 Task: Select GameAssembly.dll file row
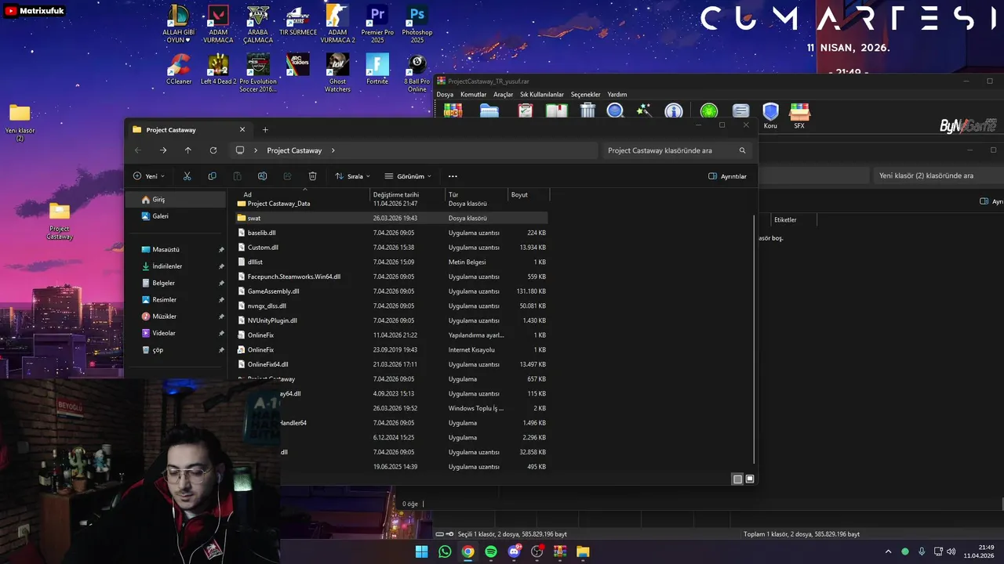391,291
